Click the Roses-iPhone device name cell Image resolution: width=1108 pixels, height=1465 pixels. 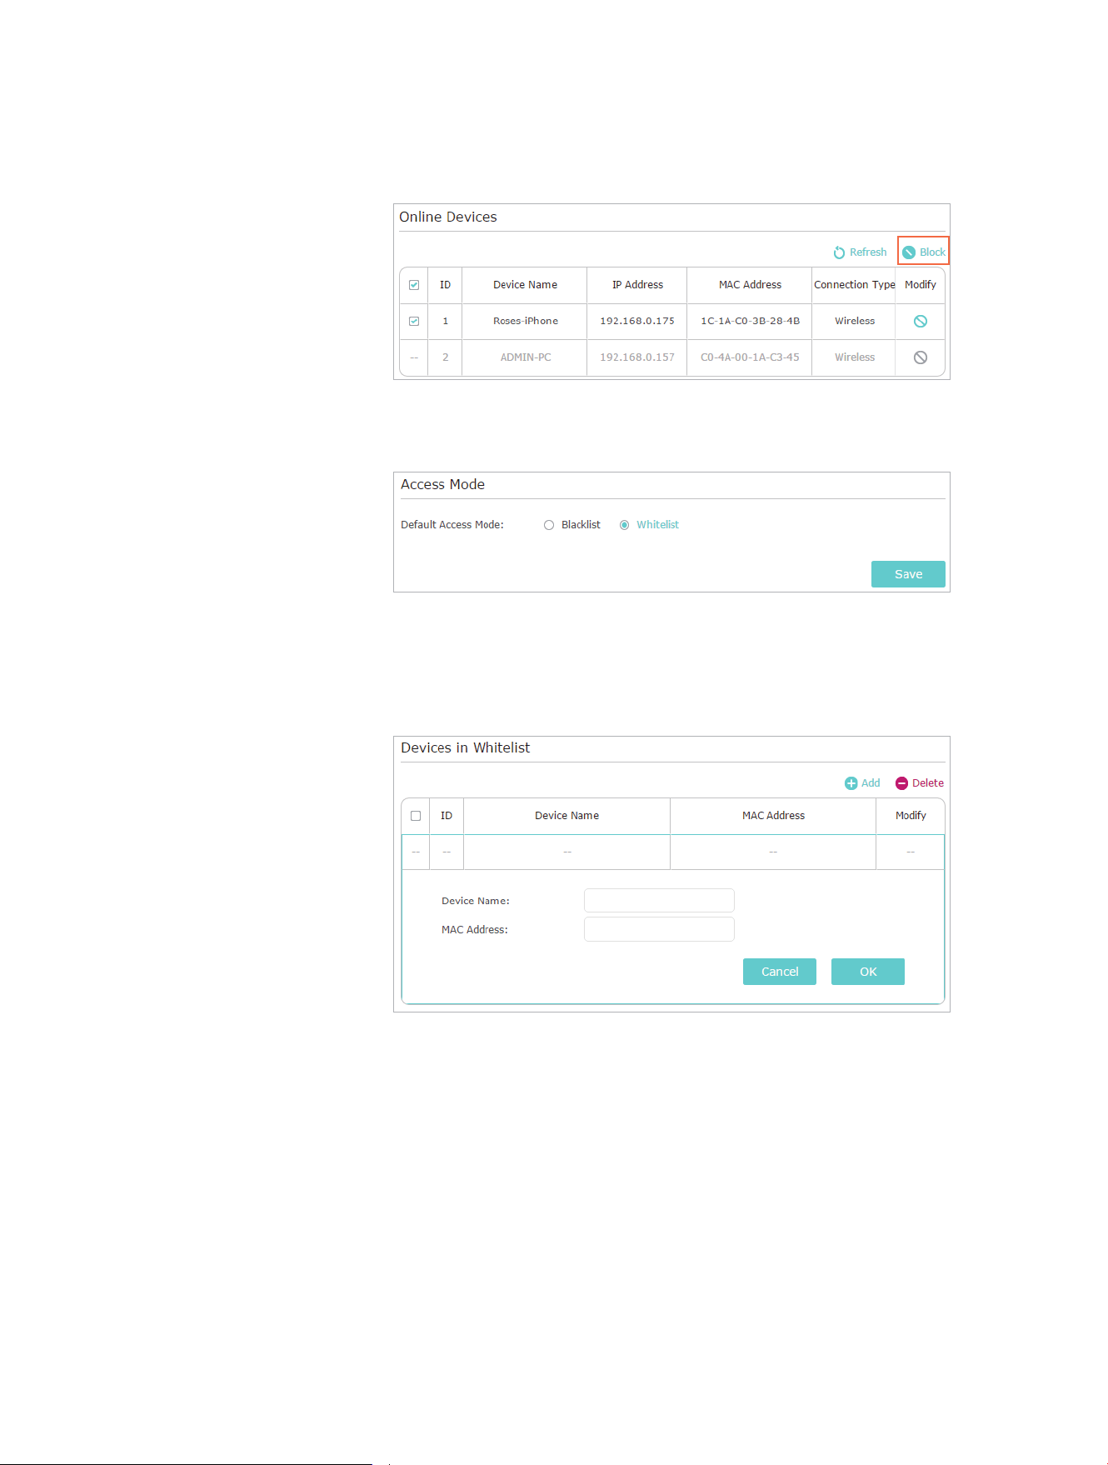coord(525,321)
